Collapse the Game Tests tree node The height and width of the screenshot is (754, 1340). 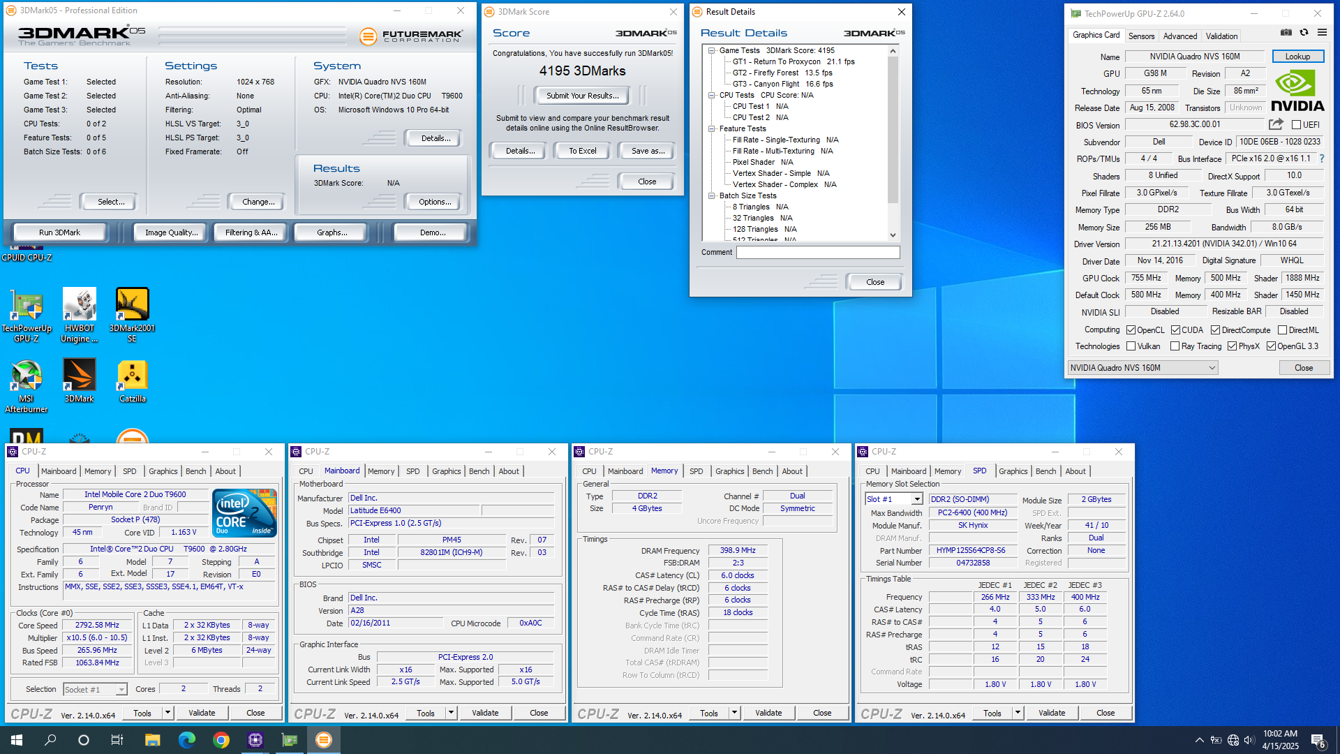pyautogui.click(x=711, y=50)
